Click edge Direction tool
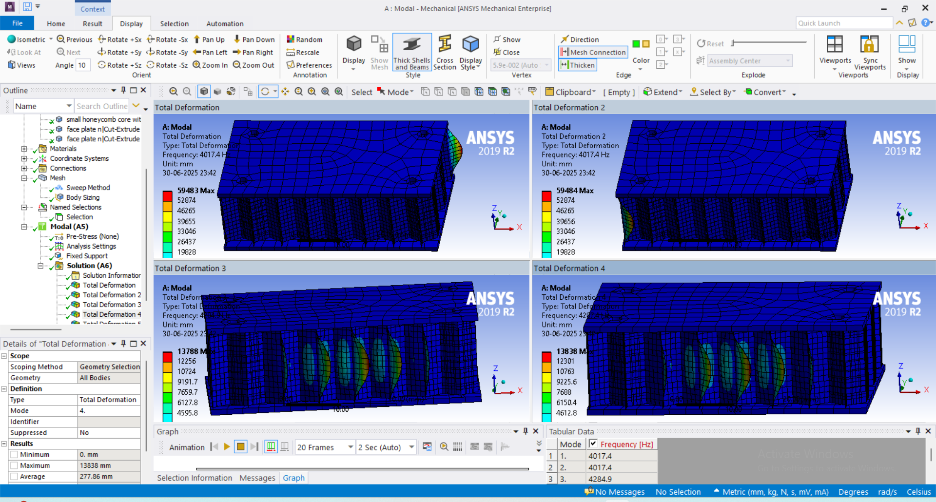 coord(580,39)
